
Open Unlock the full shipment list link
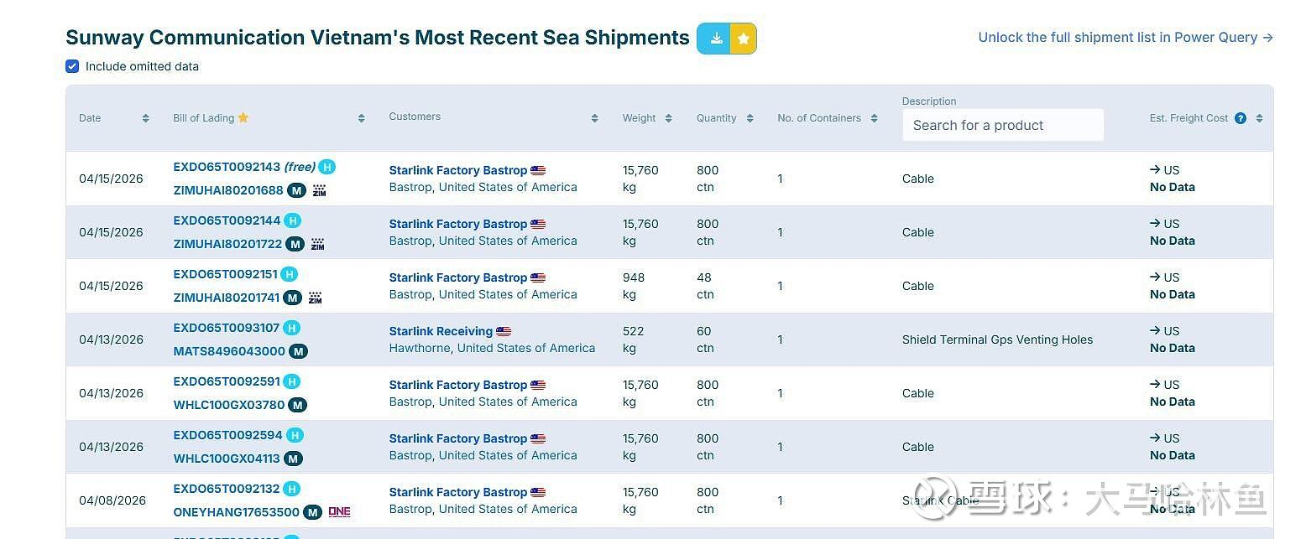[x=1125, y=38]
